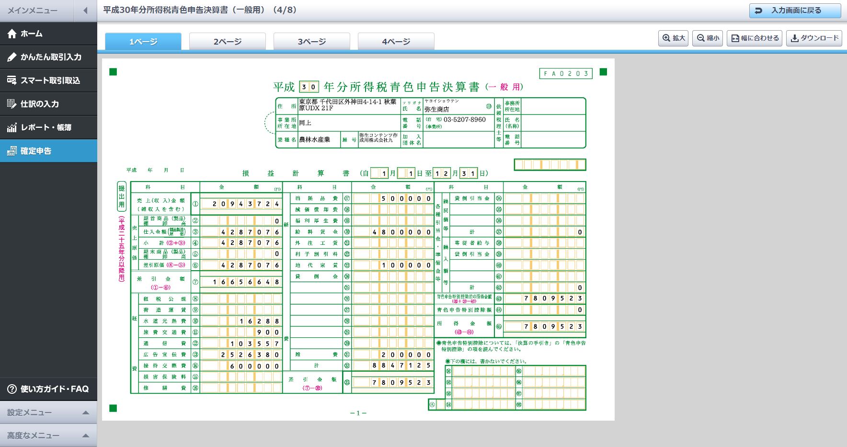Click the 仕訳の入力 journal icon
847x447 pixels.
pos(12,104)
